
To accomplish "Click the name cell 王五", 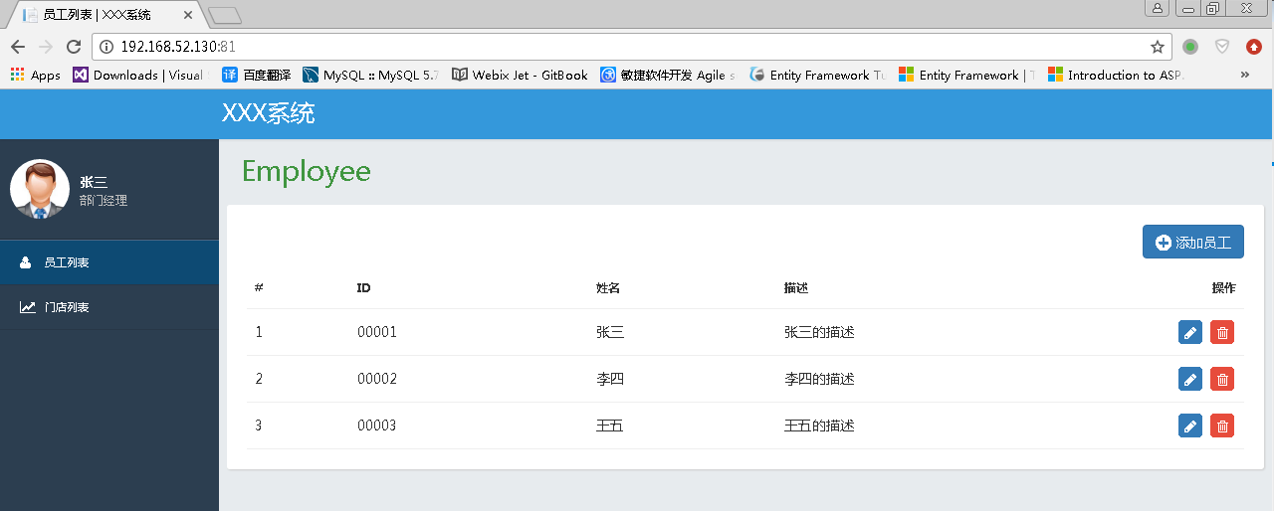I will tap(610, 426).
